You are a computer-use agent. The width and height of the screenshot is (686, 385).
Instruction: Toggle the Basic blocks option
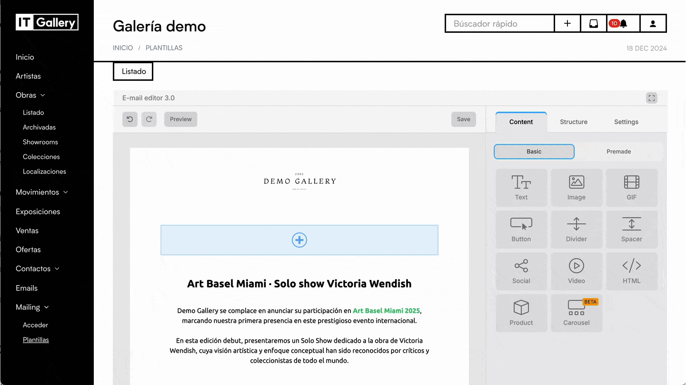coord(534,152)
